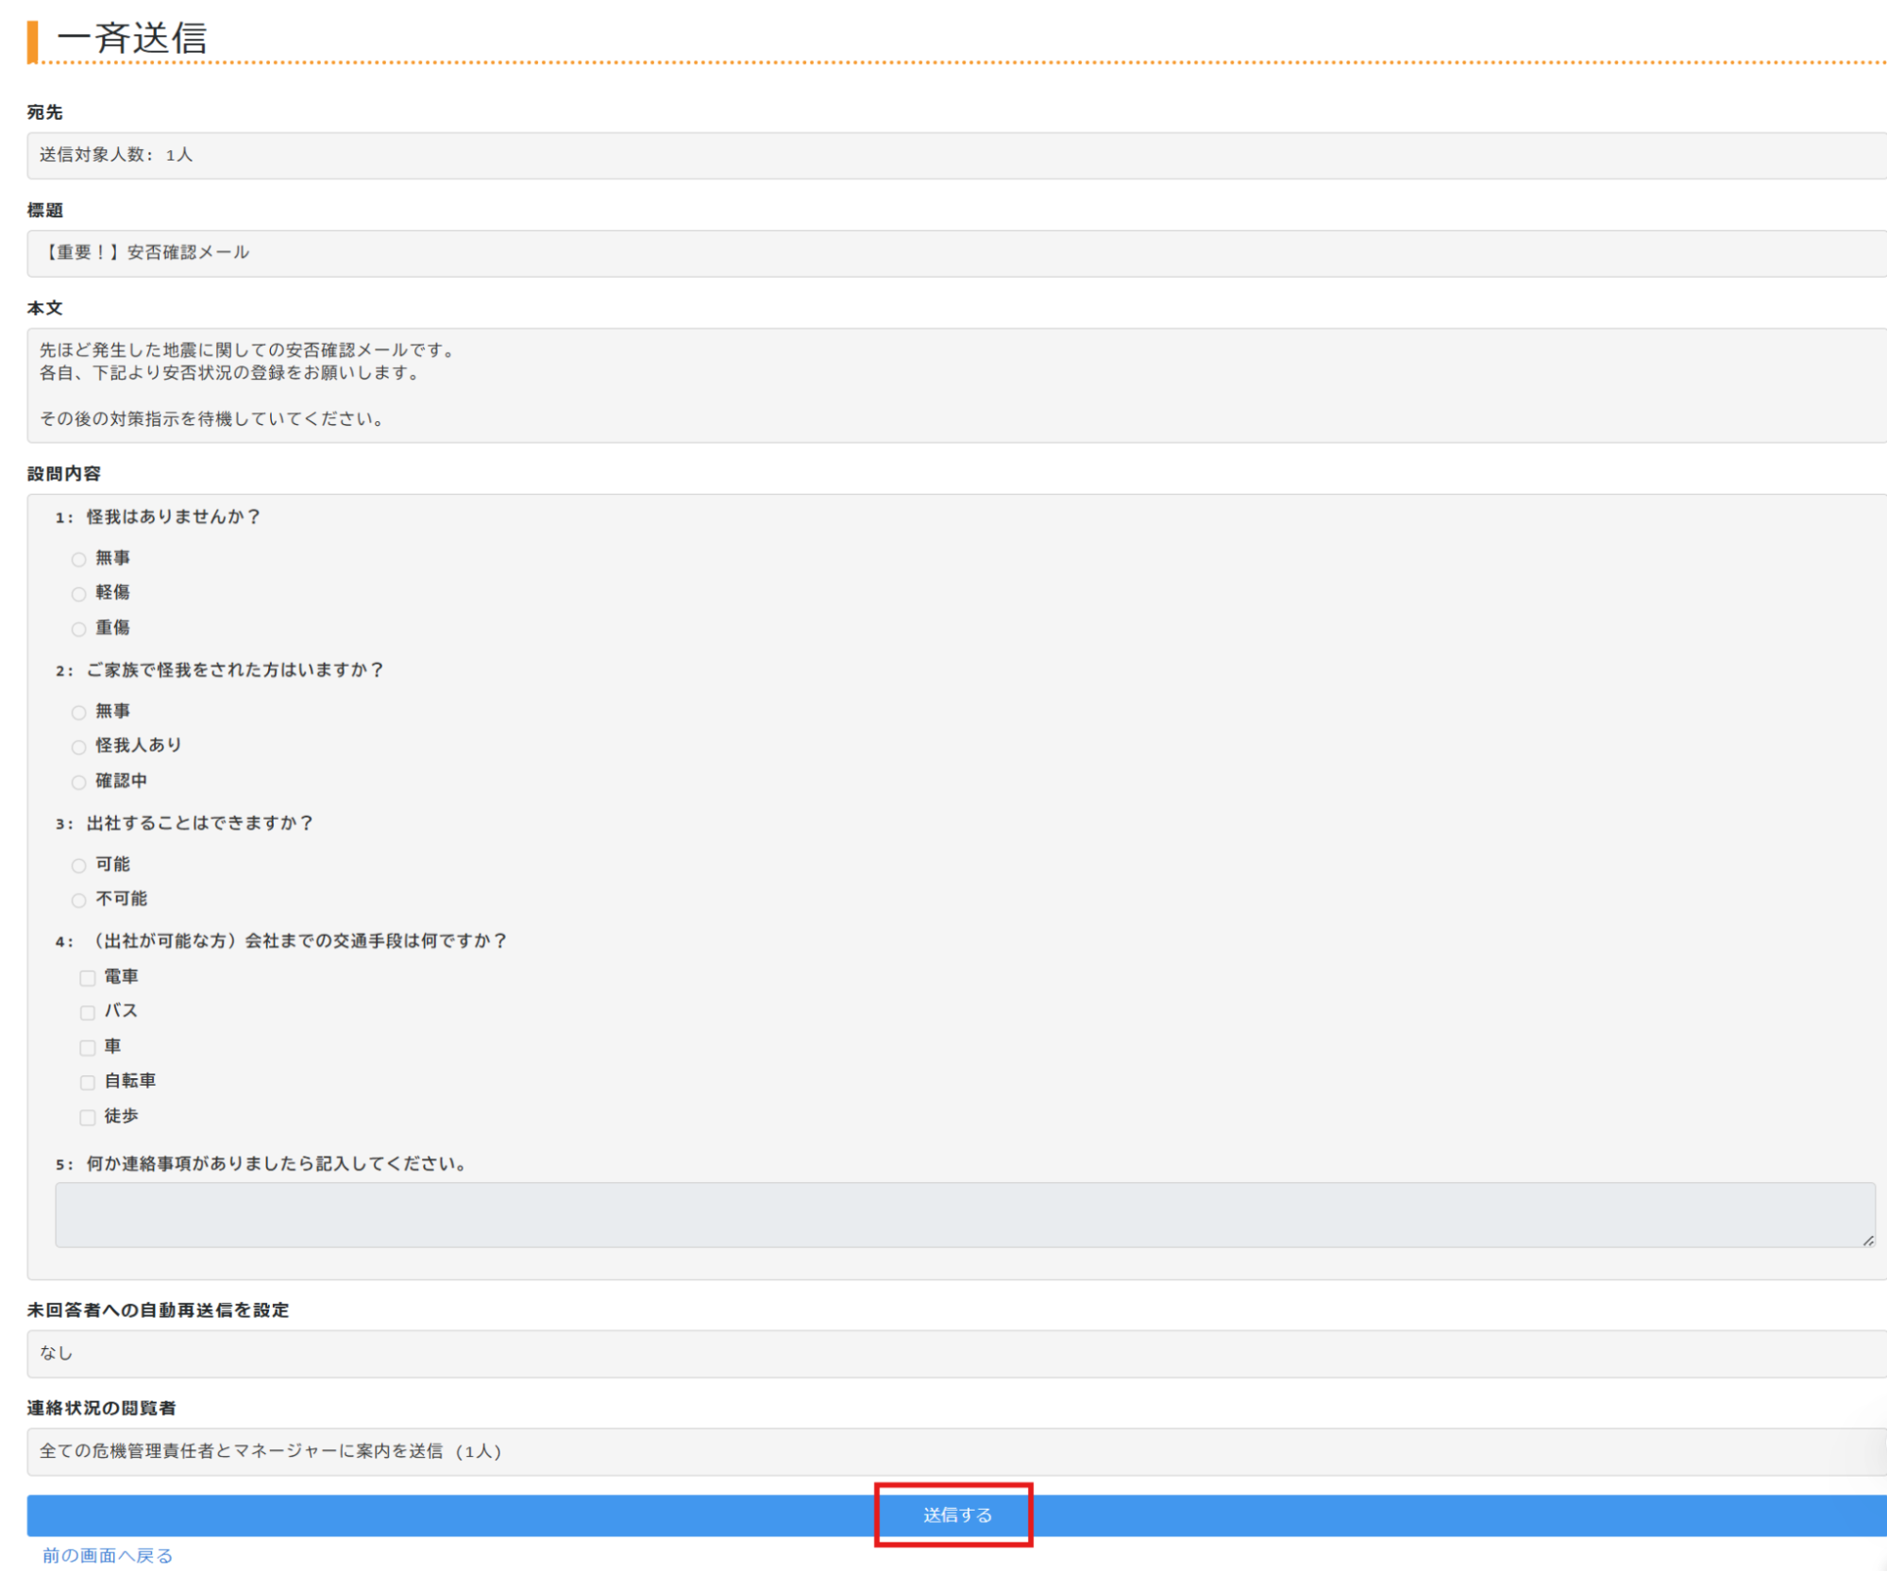Select 軽傷 radio option

pos(79,594)
